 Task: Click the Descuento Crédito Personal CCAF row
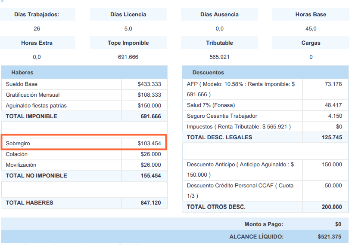(265, 190)
